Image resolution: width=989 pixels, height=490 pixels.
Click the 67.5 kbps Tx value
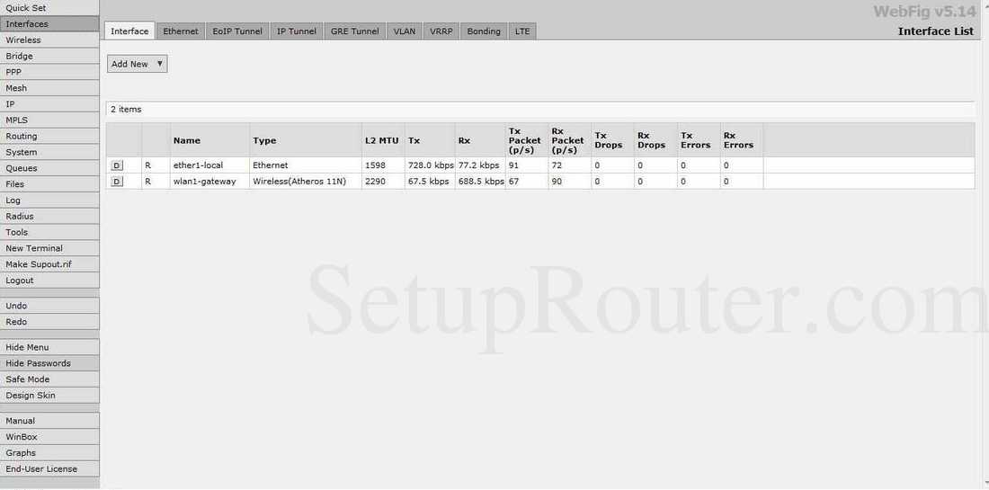pyautogui.click(x=428, y=182)
